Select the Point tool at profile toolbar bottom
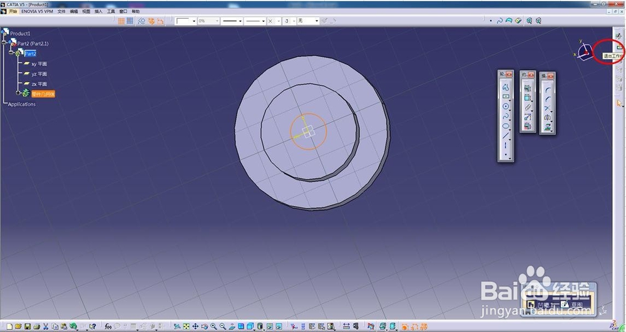The width and height of the screenshot is (626, 332). 505,155
